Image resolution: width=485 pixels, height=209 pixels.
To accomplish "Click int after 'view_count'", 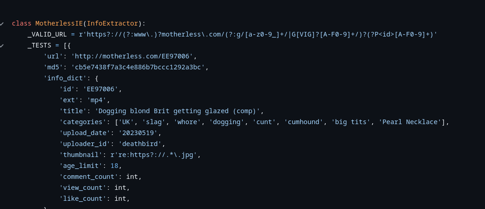I will [x=120, y=188].
